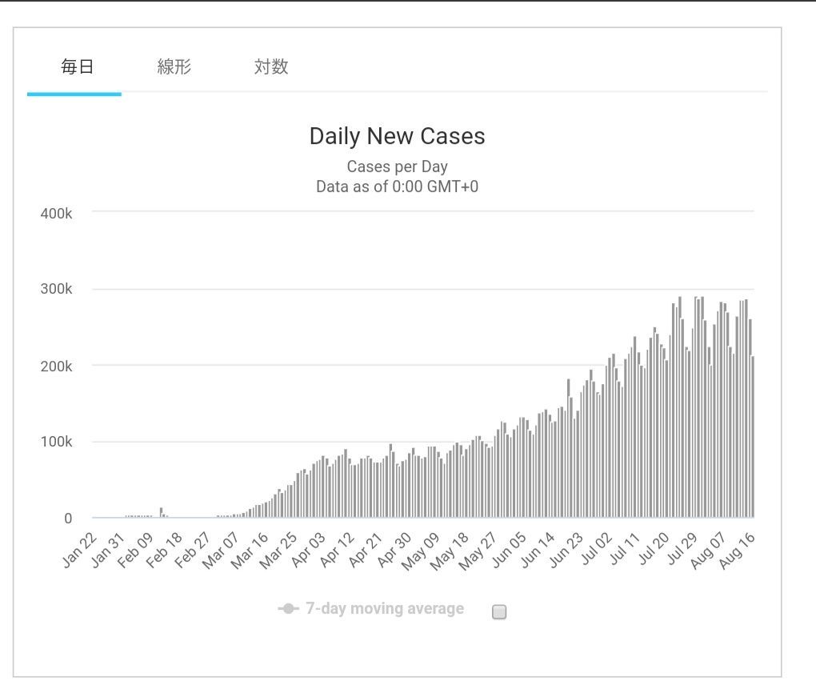The image size is (816, 693).
Task: Click the Data as of 0:00 GMT+0 text
Action: [x=397, y=186]
